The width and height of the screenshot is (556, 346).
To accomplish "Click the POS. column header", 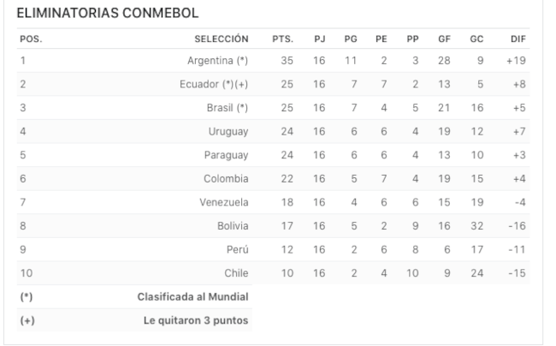I will 31,39.
